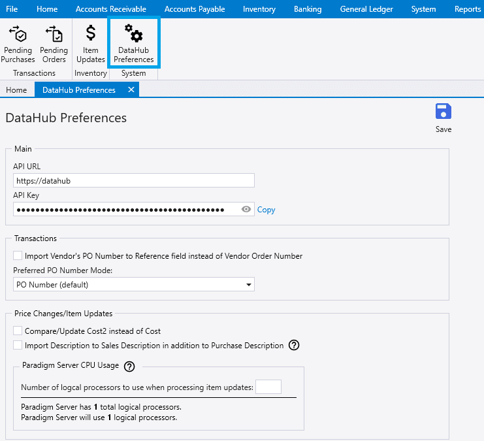
Task: Open the General Ledger menu
Action: click(x=366, y=9)
